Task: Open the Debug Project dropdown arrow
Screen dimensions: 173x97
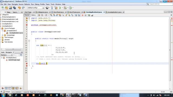Action: 68,8
